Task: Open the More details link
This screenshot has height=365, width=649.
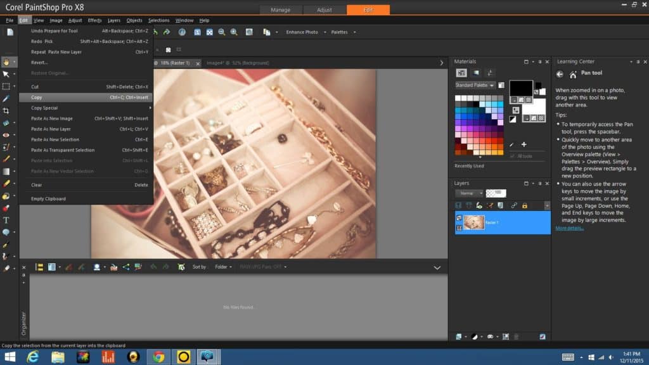Action: [x=570, y=228]
